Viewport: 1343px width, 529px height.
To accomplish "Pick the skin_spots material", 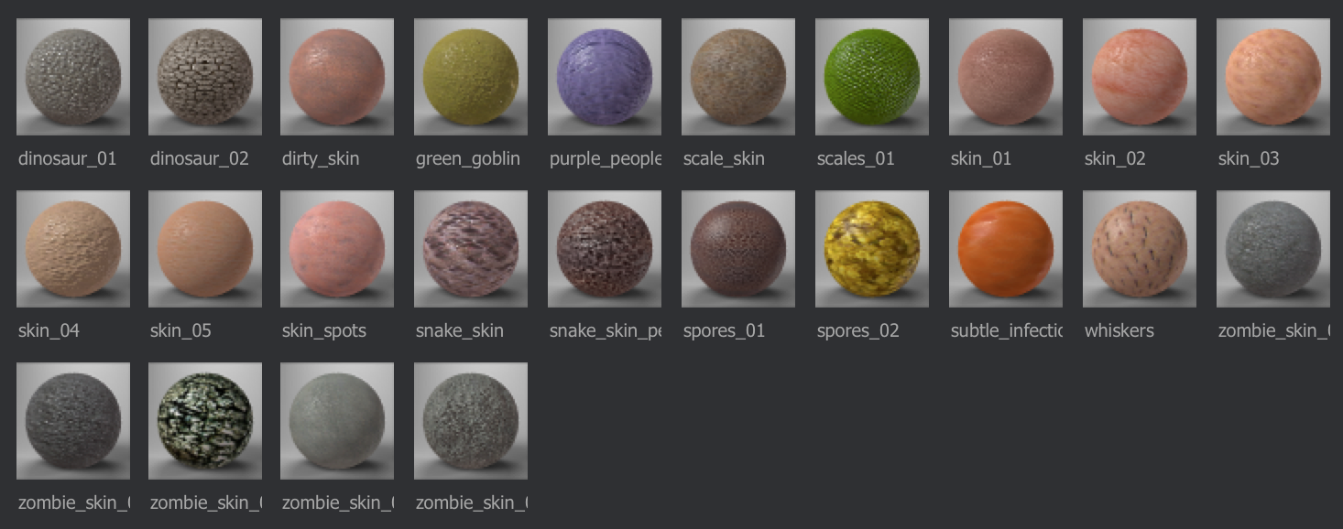I will 337,249.
